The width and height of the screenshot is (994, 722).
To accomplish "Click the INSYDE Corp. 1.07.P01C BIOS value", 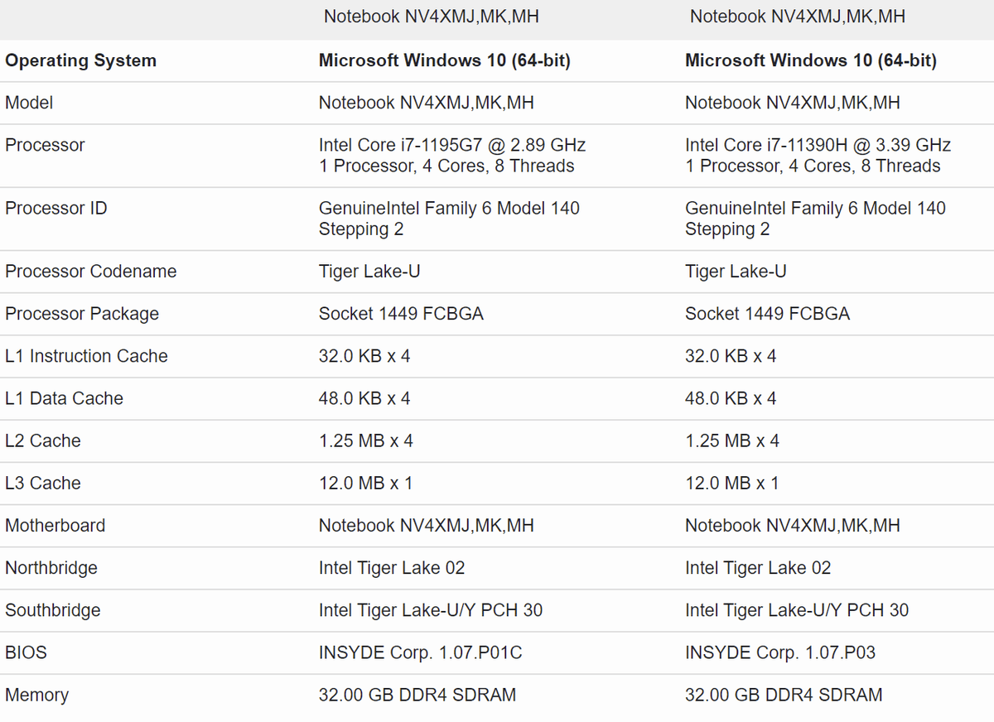I will click(x=420, y=652).
